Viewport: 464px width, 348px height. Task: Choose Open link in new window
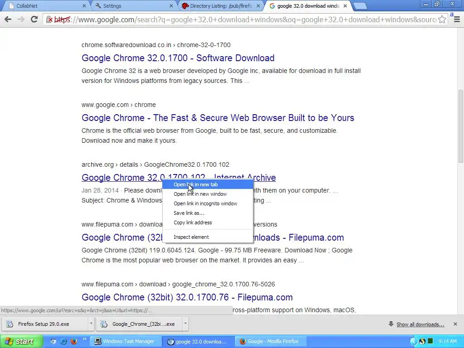click(208, 194)
